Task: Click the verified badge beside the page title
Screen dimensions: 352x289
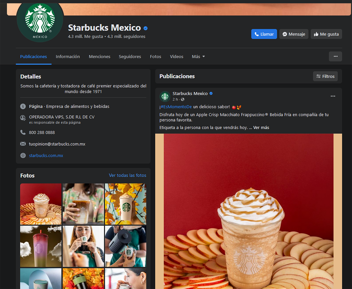Action: [145, 28]
